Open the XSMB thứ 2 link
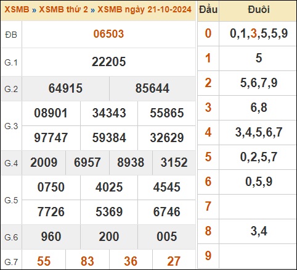Image resolution: width=297 pixels, height=270 pixels. click(x=63, y=9)
